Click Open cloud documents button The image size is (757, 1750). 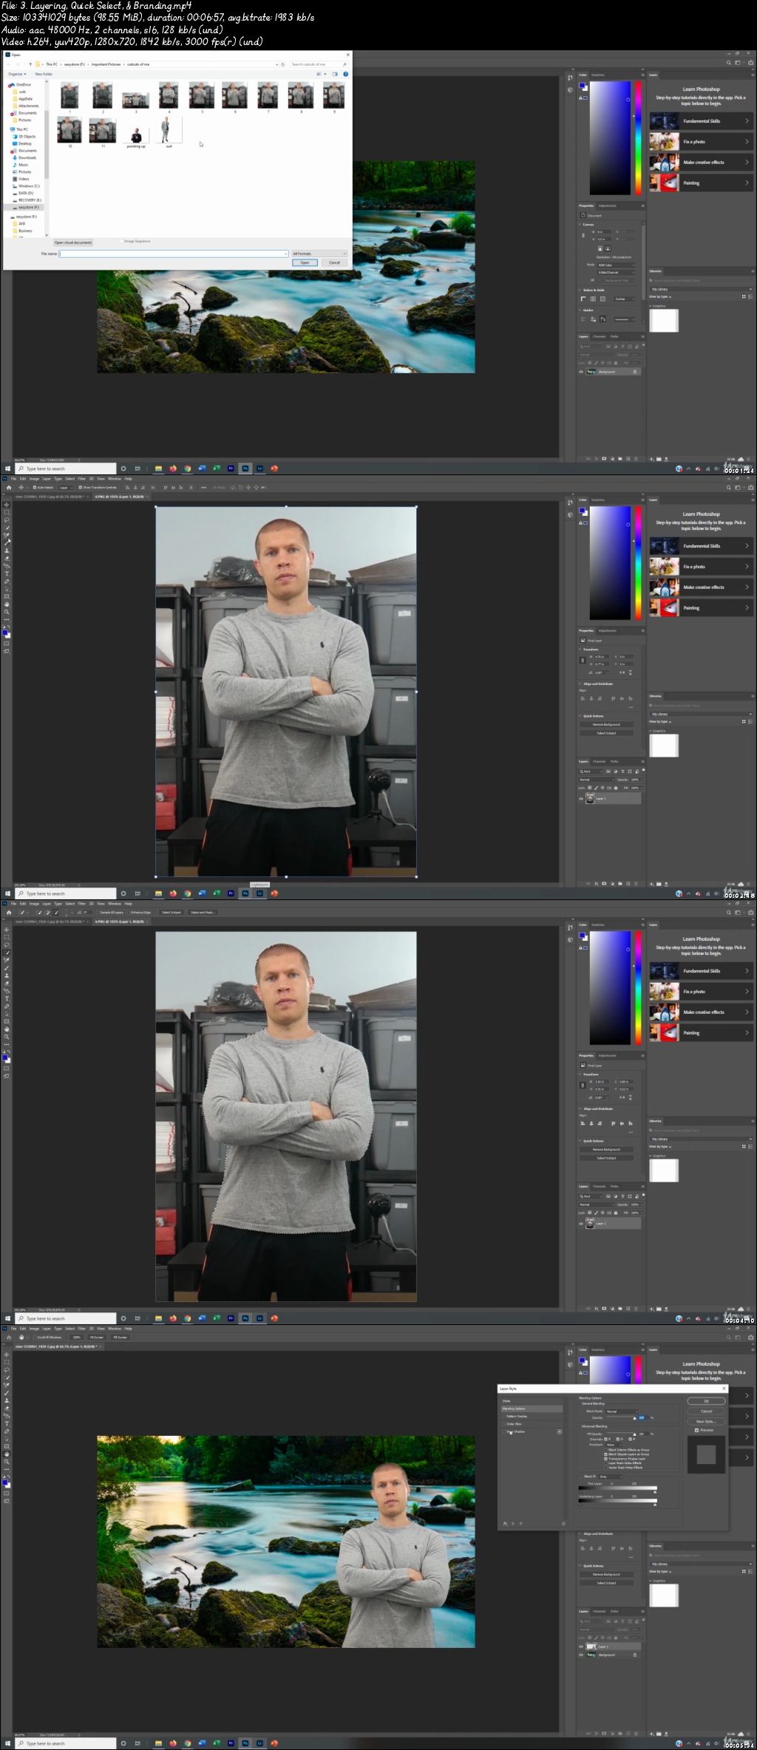pyautogui.click(x=73, y=242)
